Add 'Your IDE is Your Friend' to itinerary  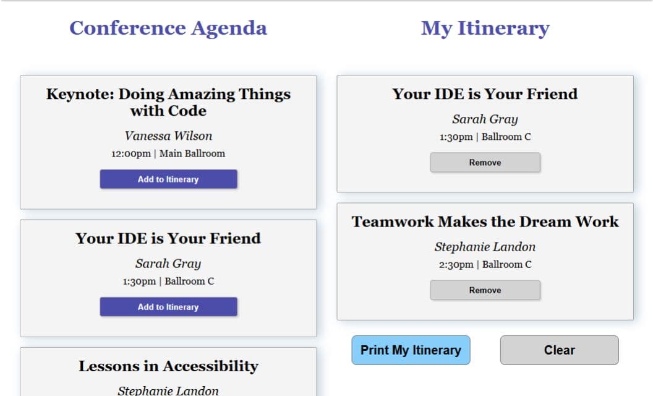pos(168,307)
